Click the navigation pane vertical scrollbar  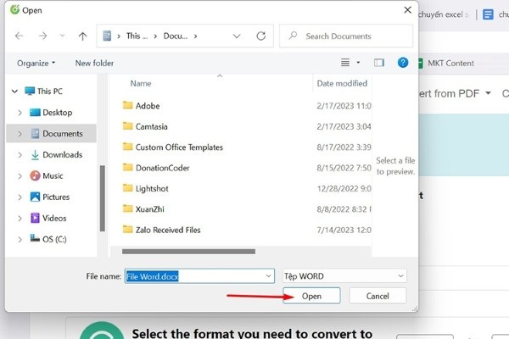[103, 198]
